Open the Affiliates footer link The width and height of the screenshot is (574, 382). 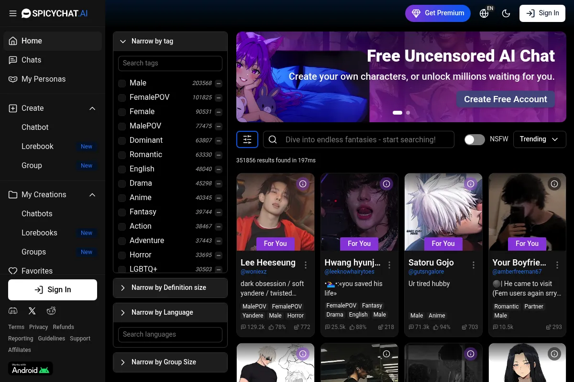(x=20, y=350)
